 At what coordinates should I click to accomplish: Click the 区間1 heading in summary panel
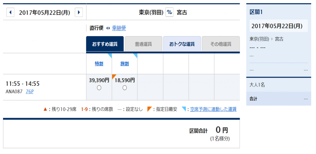(256, 12)
